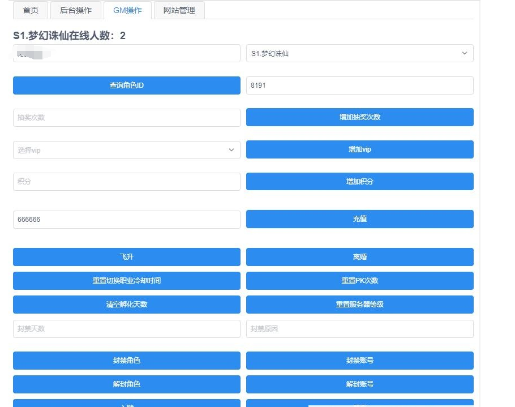Open the 选择vip dropdown
This screenshot has height=407, width=515.
126,150
